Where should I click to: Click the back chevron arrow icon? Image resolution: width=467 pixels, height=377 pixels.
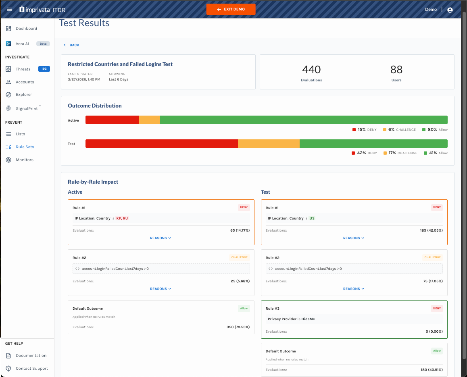(x=65, y=45)
